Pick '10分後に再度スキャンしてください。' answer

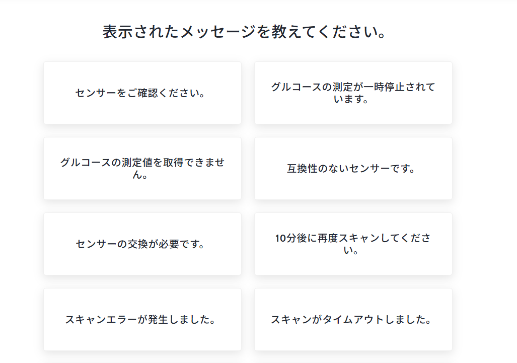(353, 244)
